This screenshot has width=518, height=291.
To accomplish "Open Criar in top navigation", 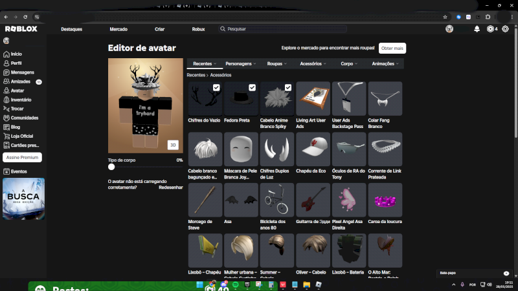I will coord(159,29).
